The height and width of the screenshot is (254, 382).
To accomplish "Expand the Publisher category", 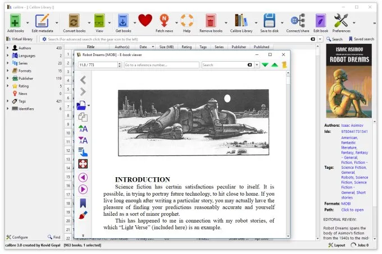I will pyautogui.click(x=7, y=78).
